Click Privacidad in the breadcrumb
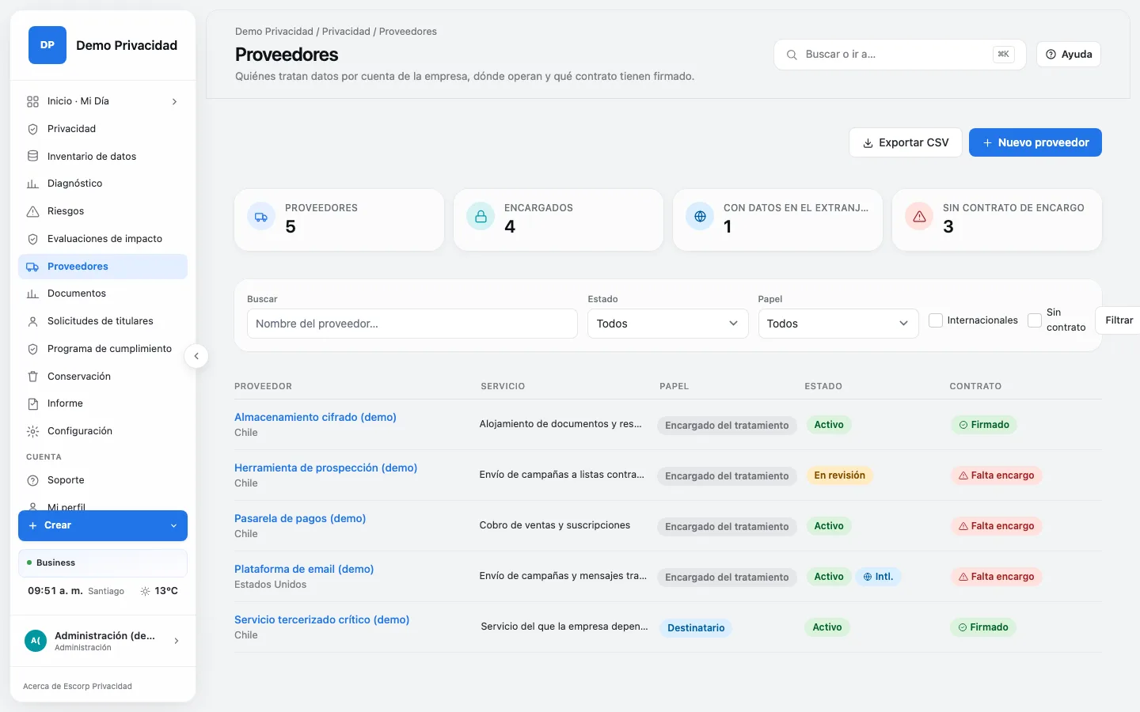Viewport: 1140px width, 712px height. tap(346, 32)
